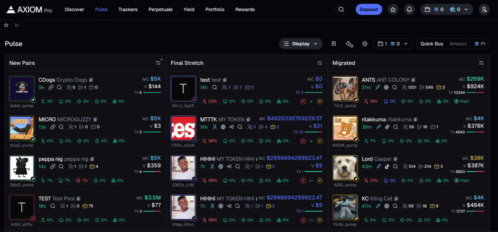Click the MTTTK TX 33 ratio bar

(x=314, y=132)
